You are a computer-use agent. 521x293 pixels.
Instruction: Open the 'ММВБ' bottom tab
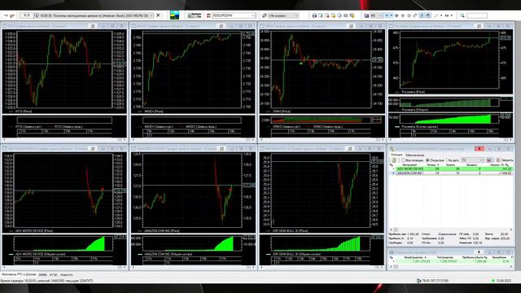tap(42, 275)
